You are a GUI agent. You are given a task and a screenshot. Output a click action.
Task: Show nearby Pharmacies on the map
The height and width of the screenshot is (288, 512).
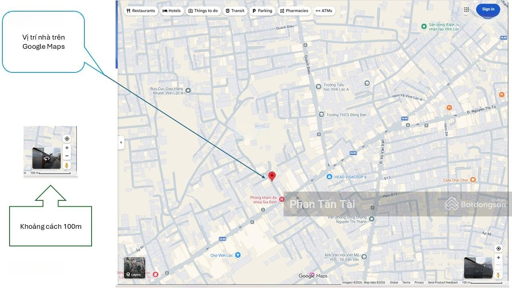coord(294,11)
